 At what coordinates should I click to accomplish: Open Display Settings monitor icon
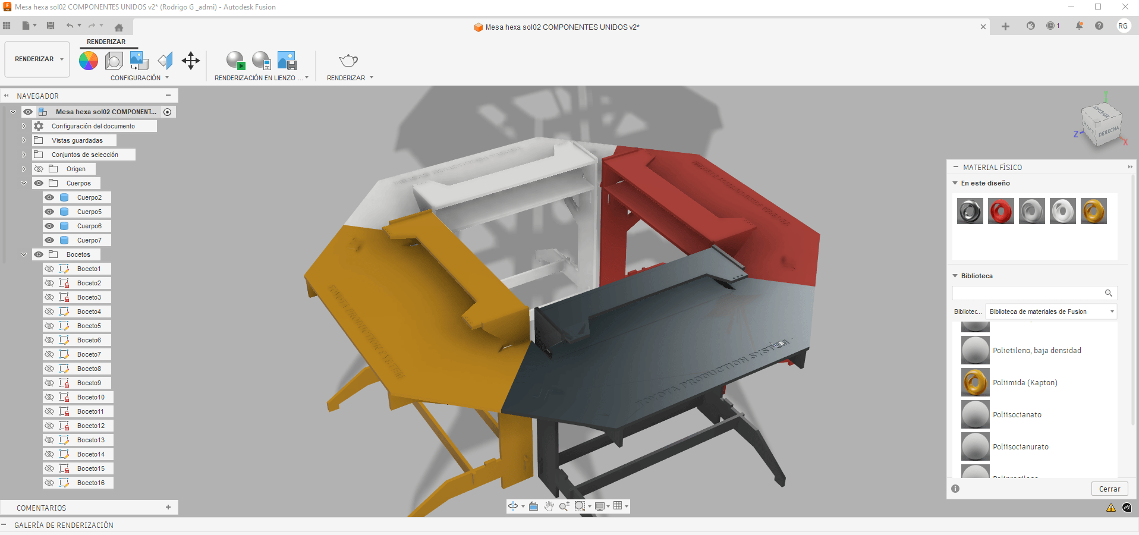tap(600, 506)
